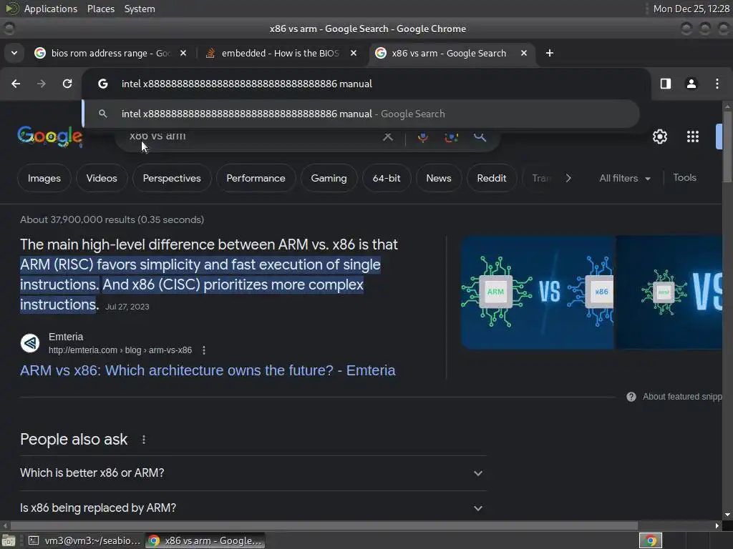Select the 'x86 vs arm - Google Search' tab
The width and height of the screenshot is (733, 549).
[449, 53]
